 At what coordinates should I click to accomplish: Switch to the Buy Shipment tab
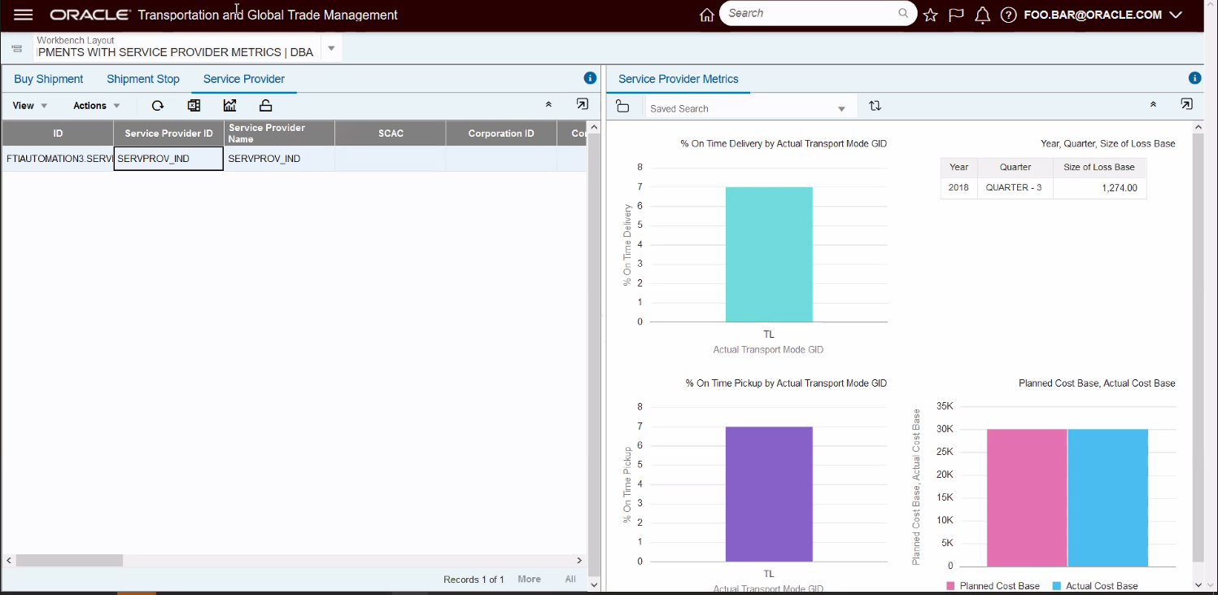pos(49,79)
